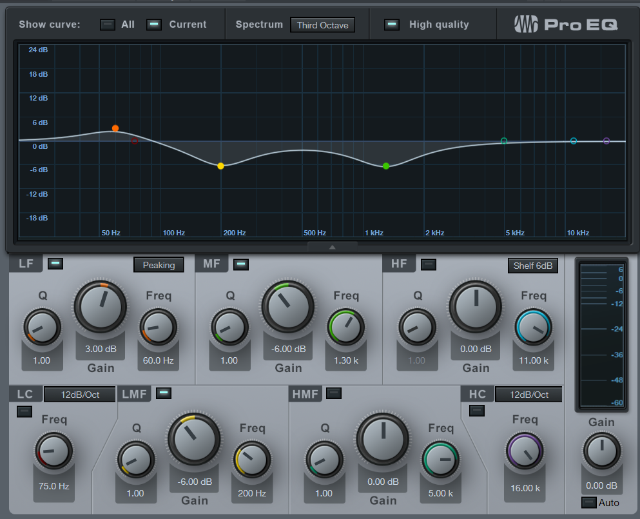Image resolution: width=640 pixels, height=519 pixels.
Task: Select the purple HC node on graph
Action: coord(606,141)
